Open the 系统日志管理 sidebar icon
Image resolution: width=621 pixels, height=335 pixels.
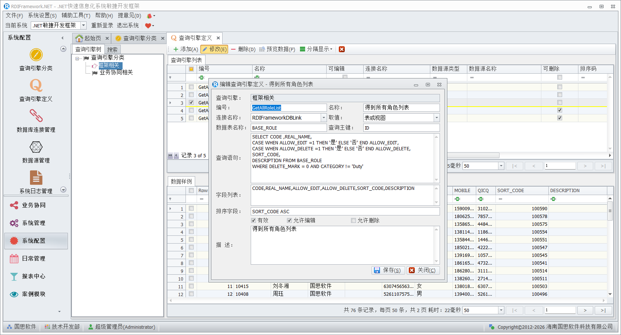pos(36,178)
